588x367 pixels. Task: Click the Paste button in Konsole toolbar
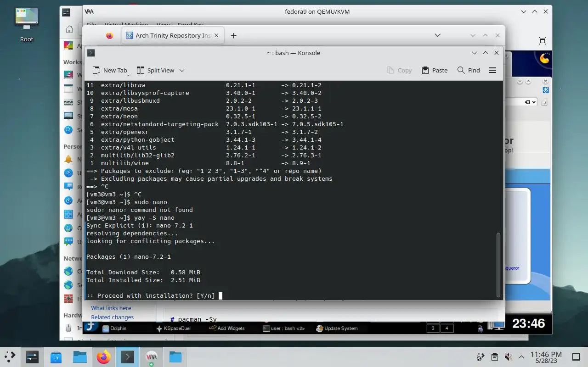point(434,70)
